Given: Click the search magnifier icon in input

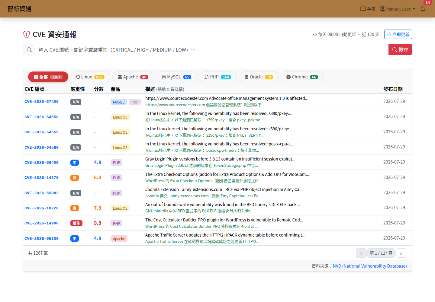Looking at the screenshot, I should (x=29, y=50).
